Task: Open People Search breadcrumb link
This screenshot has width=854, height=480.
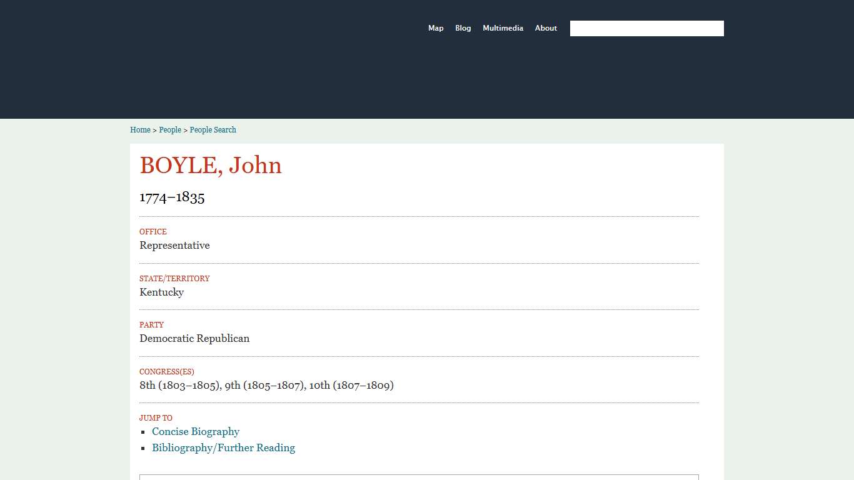Action: tap(213, 130)
